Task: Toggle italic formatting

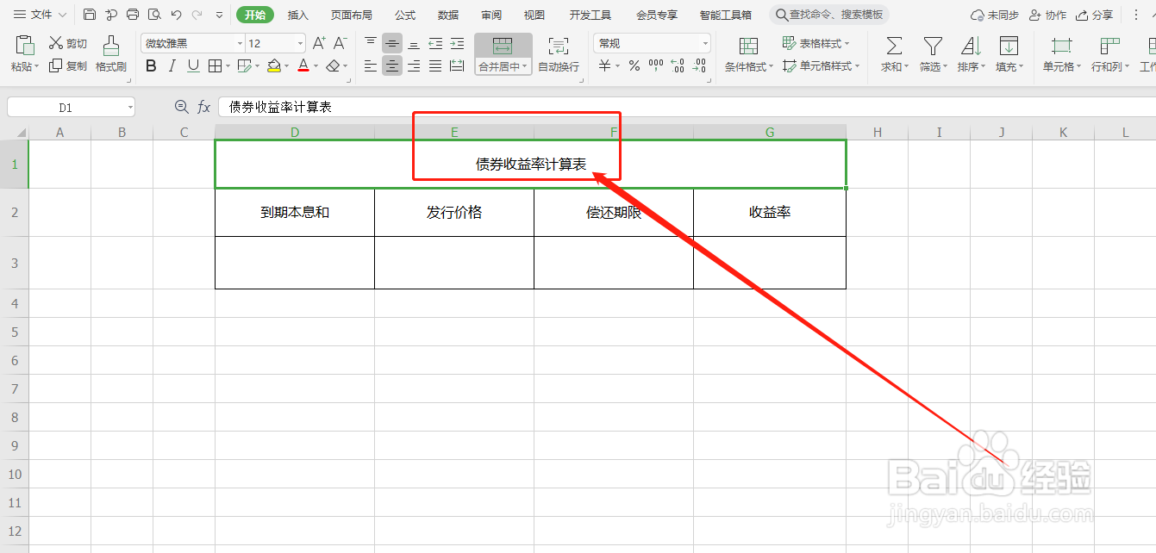Action: [171, 65]
